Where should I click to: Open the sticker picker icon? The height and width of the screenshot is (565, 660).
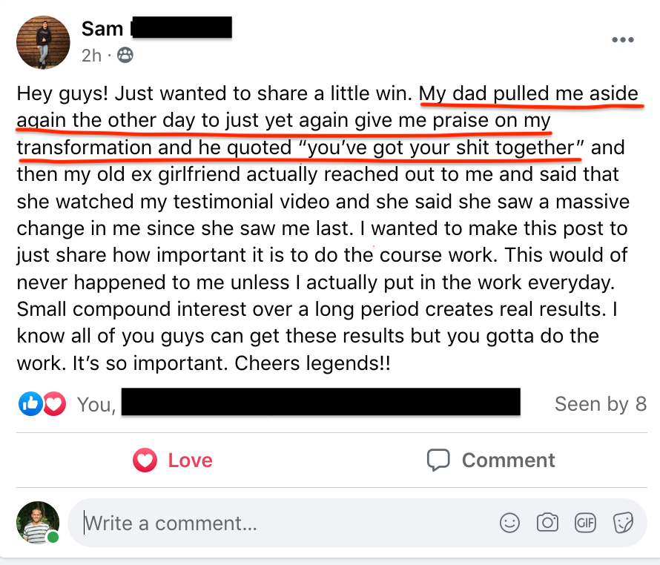point(623,523)
